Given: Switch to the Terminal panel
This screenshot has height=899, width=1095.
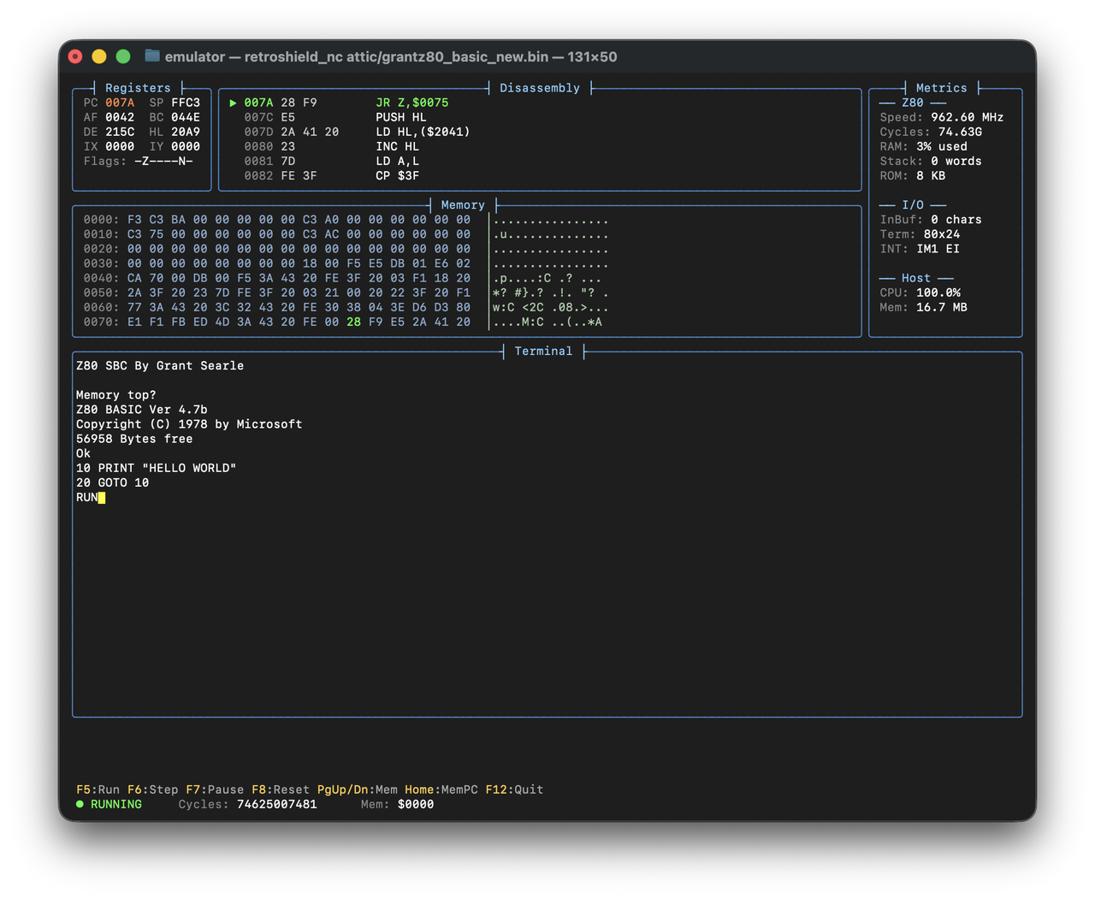Looking at the screenshot, I should click(543, 351).
